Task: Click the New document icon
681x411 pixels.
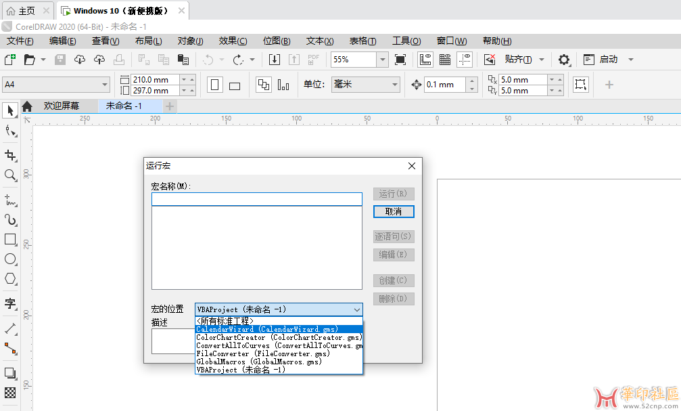Action: point(9,60)
